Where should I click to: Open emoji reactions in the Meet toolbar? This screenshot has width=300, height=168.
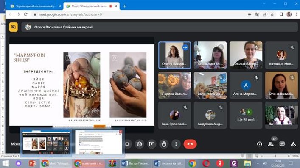(140, 144)
